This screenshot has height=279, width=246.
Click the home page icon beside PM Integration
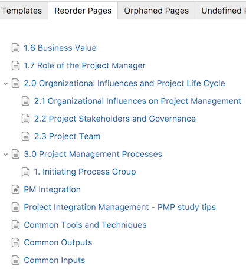point(15,189)
